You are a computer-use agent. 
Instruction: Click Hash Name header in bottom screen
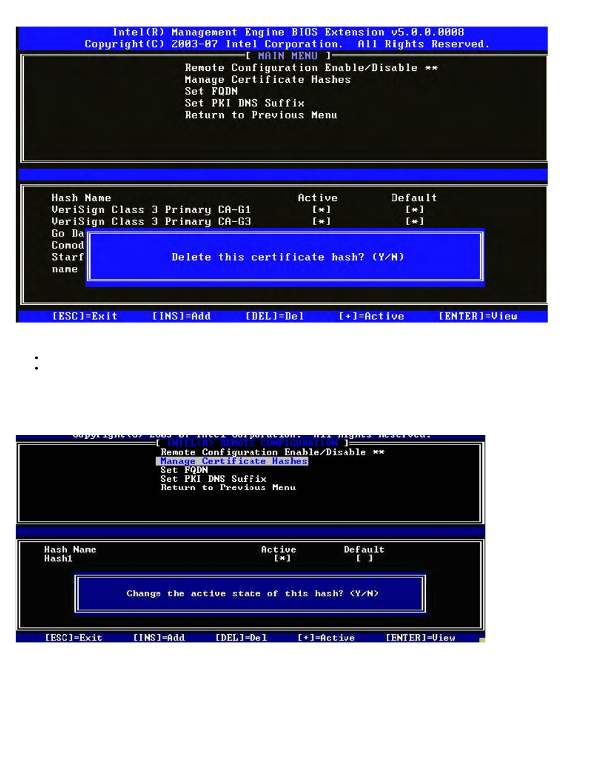tap(70, 550)
